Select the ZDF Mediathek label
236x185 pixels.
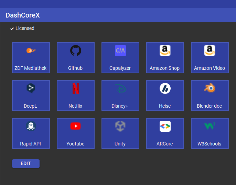pos(30,68)
